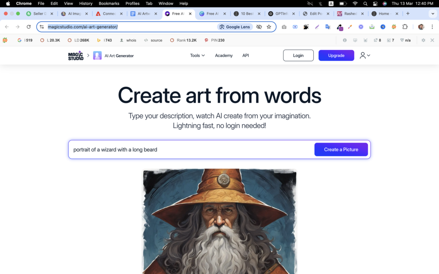Click the Magic Studio logo
Viewport: 439px width, 274px height.
(75, 55)
